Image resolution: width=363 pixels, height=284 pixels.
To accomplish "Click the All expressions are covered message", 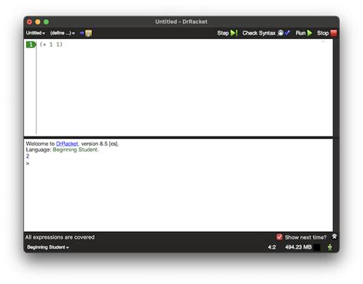I will (60, 237).
